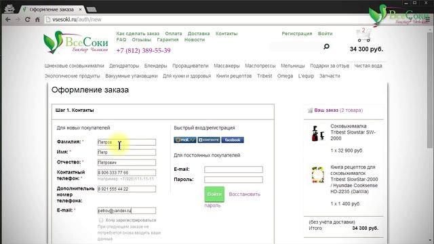The width and height of the screenshot is (434, 244).
Task: Tick the 'Хочу зарегистрироваться' checkbox
Action: (101, 220)
